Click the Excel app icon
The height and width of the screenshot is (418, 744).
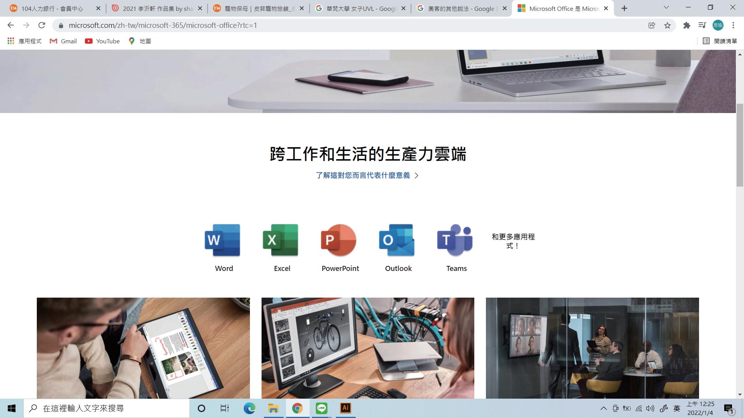pyautogui.click(x=281, y=240)
